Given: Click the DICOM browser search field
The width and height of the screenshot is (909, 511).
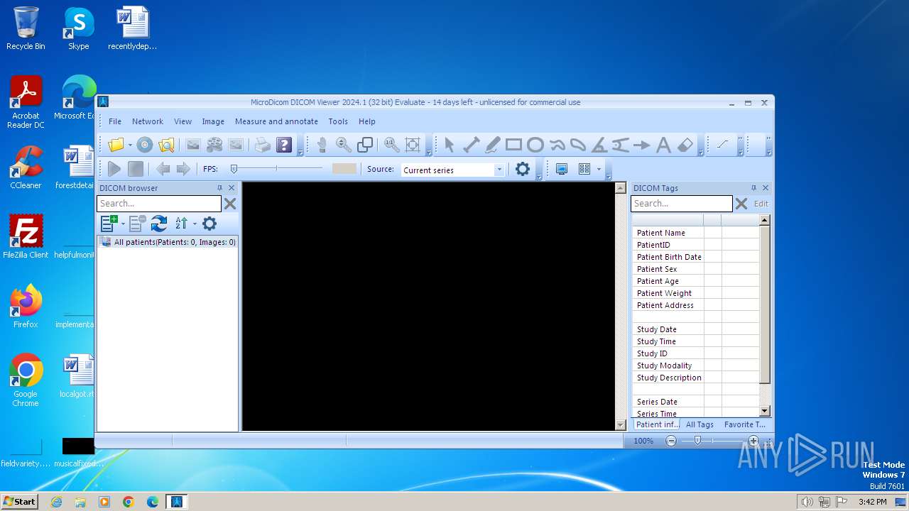Looking at the screenshot, I should (x=159, y=204).
